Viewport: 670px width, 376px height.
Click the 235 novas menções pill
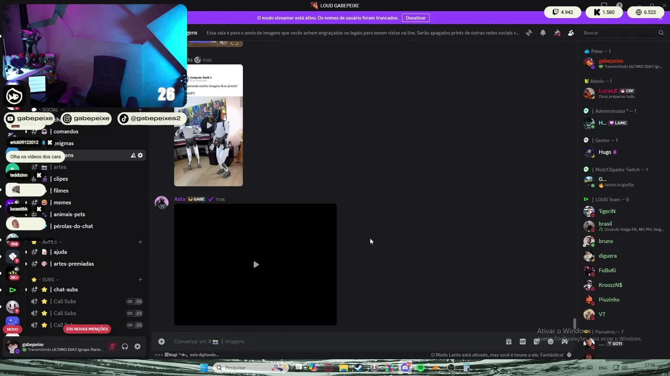[x=87, y=329]
